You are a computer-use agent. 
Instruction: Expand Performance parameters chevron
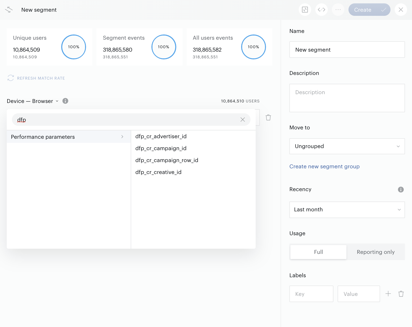(x=122, y=137)
